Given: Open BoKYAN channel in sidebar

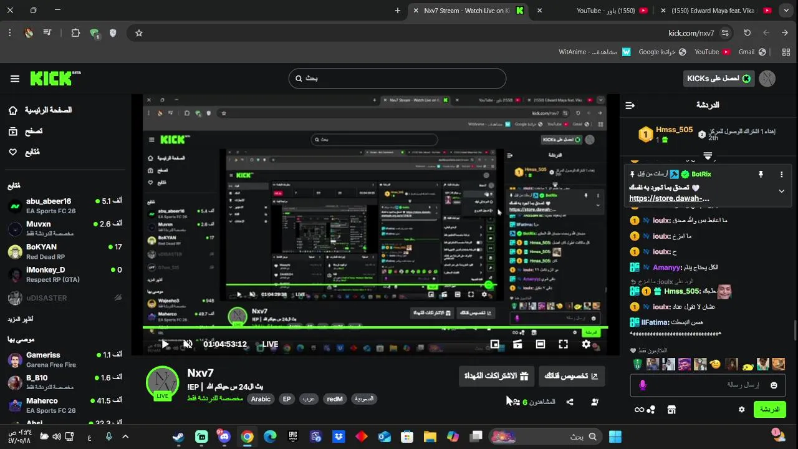Looking at the screenshot, I should (65, 251).
